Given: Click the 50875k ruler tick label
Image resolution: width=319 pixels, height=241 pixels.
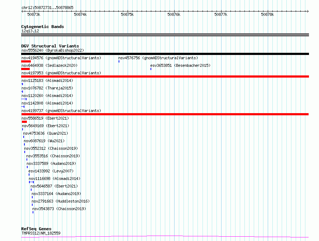Looking at the screenshot, I should pyautogui.click(x=127, y=14).
